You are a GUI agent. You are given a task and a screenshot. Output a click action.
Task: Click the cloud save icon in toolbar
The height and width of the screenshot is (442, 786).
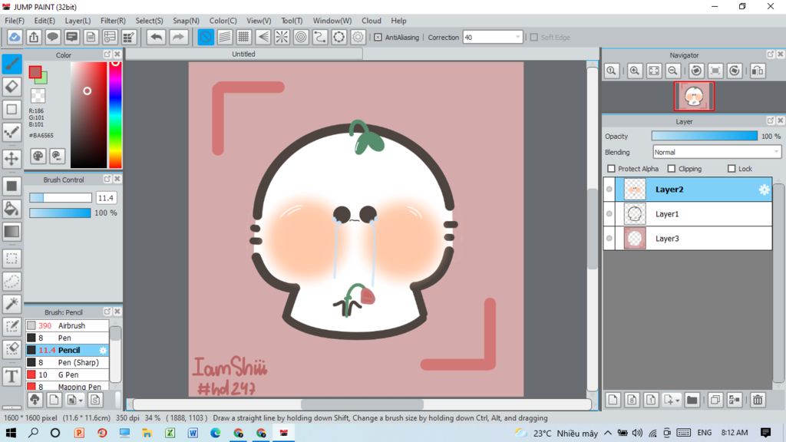[x=15, y=37]
